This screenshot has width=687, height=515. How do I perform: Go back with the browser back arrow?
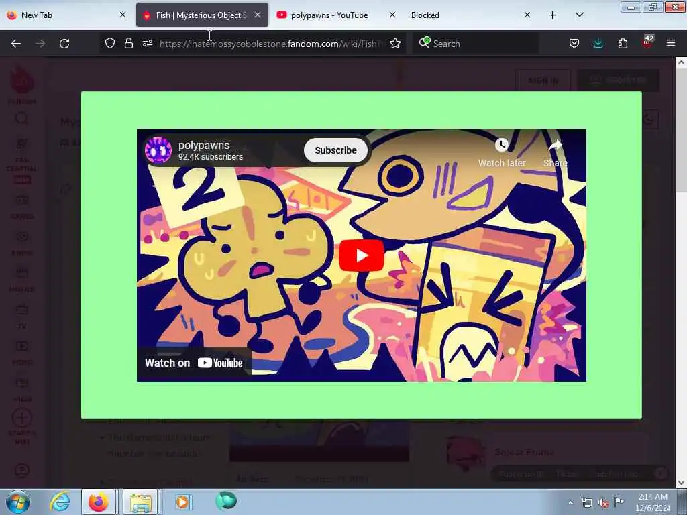(x=16, y=44)
